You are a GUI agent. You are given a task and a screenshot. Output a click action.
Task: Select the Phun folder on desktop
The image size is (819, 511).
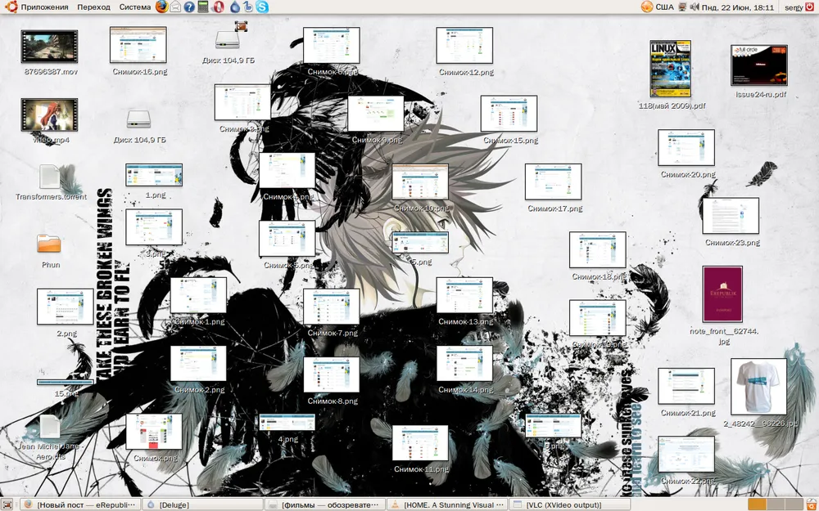click(49, 244)
